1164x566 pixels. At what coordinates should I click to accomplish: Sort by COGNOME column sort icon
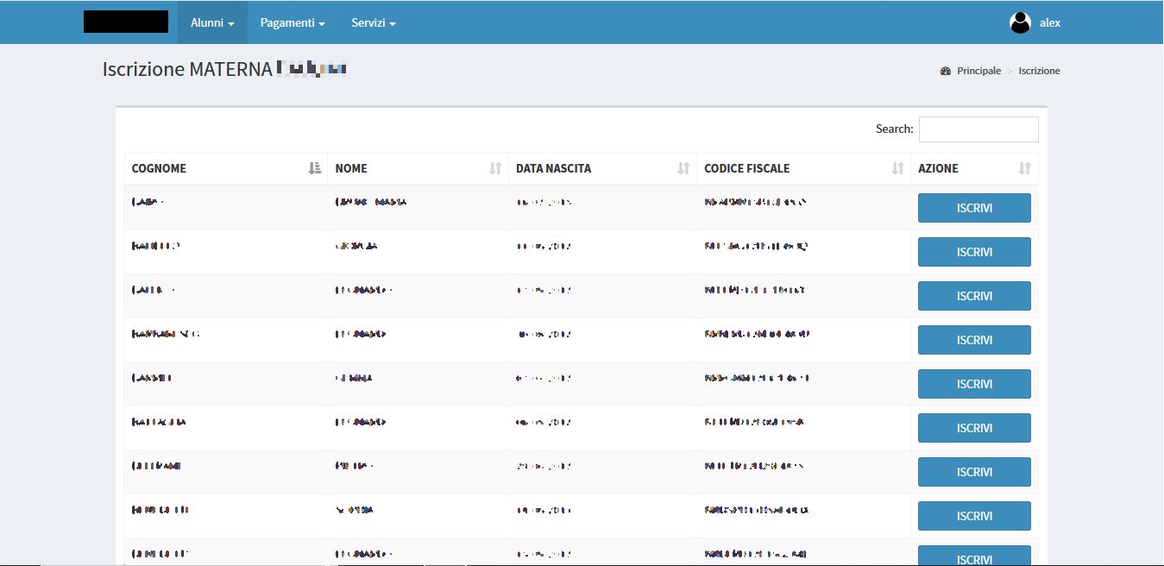click(315, 168)
